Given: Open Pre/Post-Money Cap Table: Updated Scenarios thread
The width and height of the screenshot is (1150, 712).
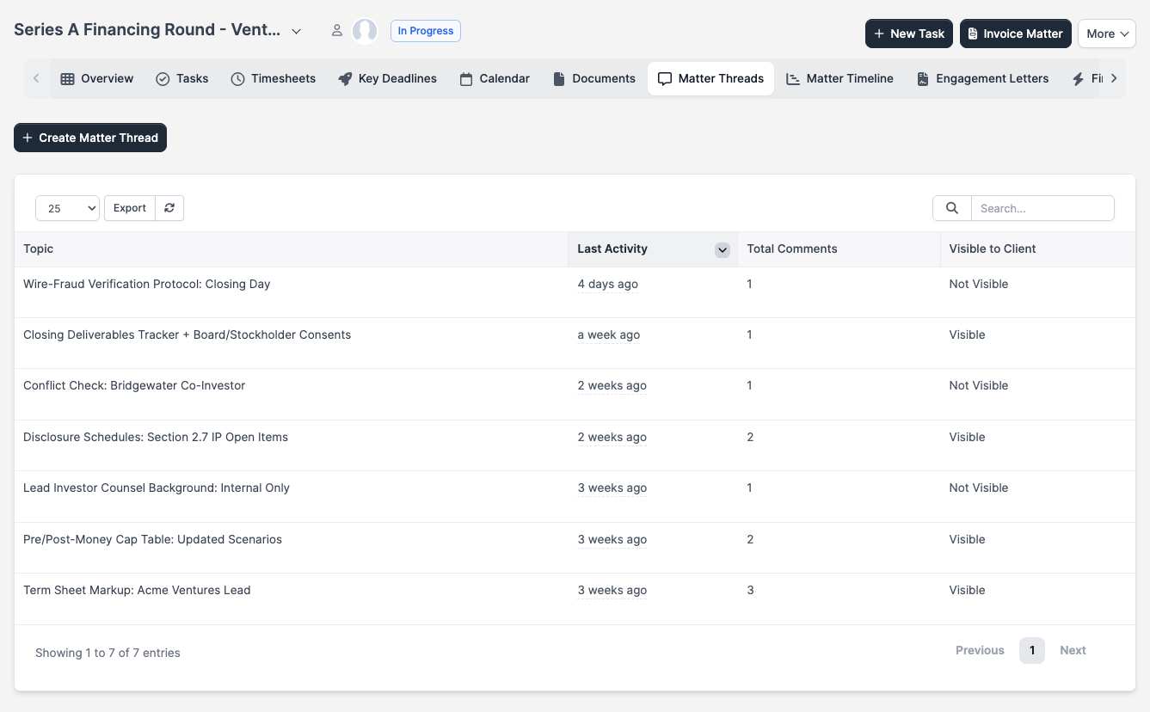Looking at the screenshot, I should pos(152,539).
